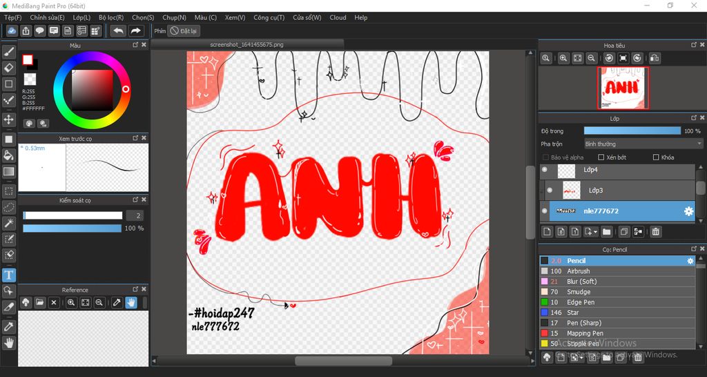Click the export share icon in top toolbar
The width and height of the screenshot is (707, 377).
coord(26,30)
